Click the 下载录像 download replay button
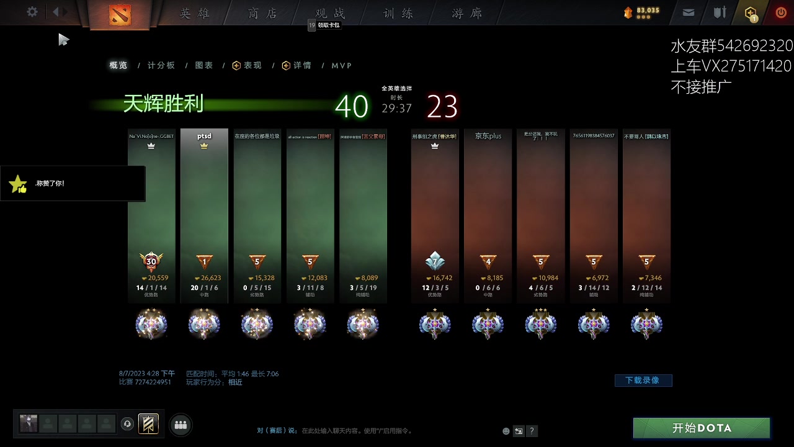 (643, 380)
